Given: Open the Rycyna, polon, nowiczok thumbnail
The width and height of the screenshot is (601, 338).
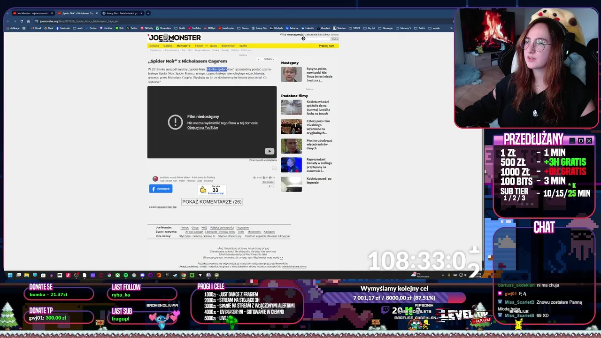Looking at the screenshot, I should (291, 74).
